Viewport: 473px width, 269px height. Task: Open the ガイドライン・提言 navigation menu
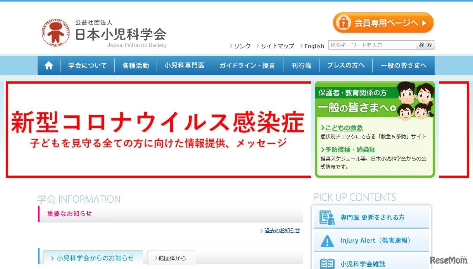tap(248, 65)
